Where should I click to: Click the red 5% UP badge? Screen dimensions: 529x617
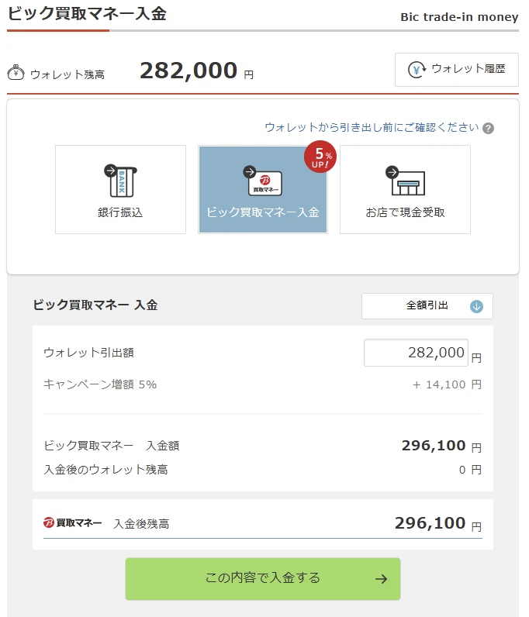click(320, 157)
